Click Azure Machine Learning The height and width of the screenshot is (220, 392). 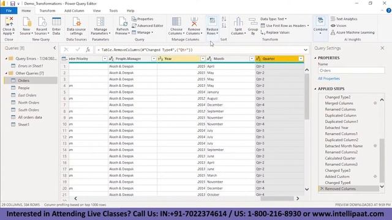[x=353, y=32]
